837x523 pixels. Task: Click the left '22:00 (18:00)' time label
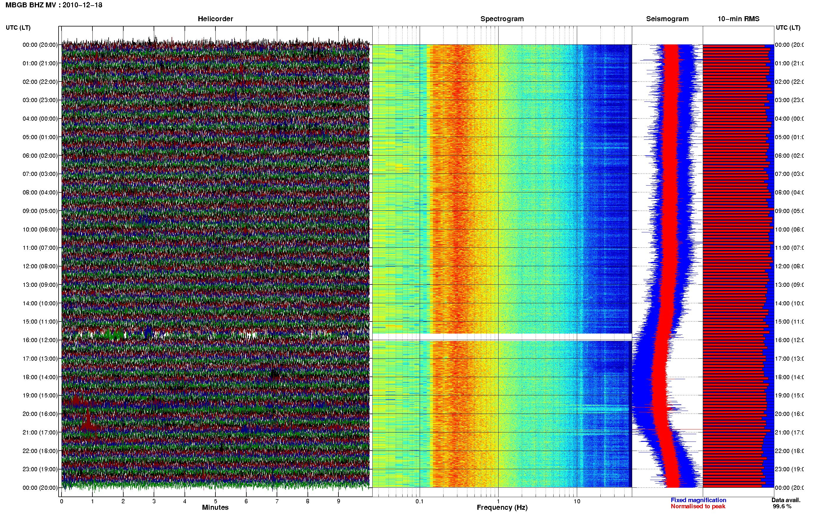click(40, 451)
